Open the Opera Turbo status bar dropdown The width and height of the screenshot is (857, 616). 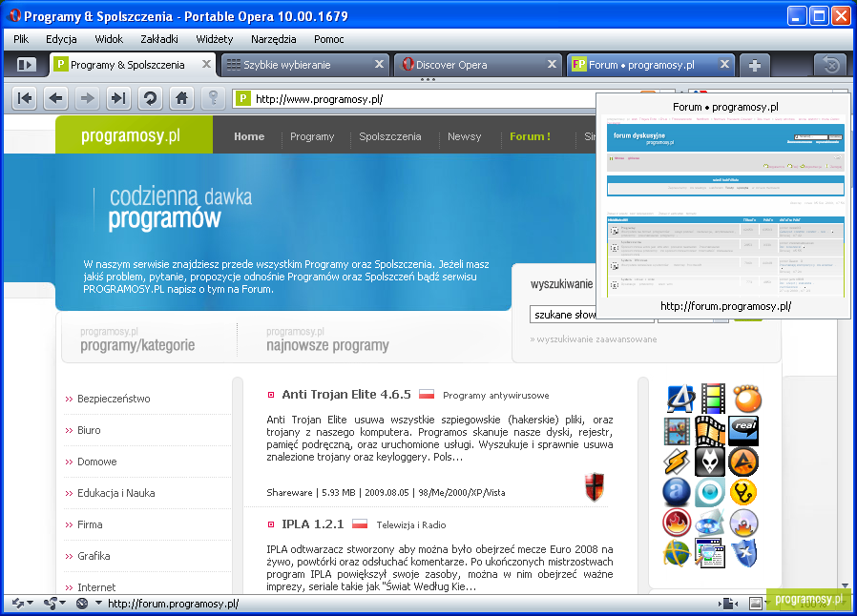click(89, 604)
